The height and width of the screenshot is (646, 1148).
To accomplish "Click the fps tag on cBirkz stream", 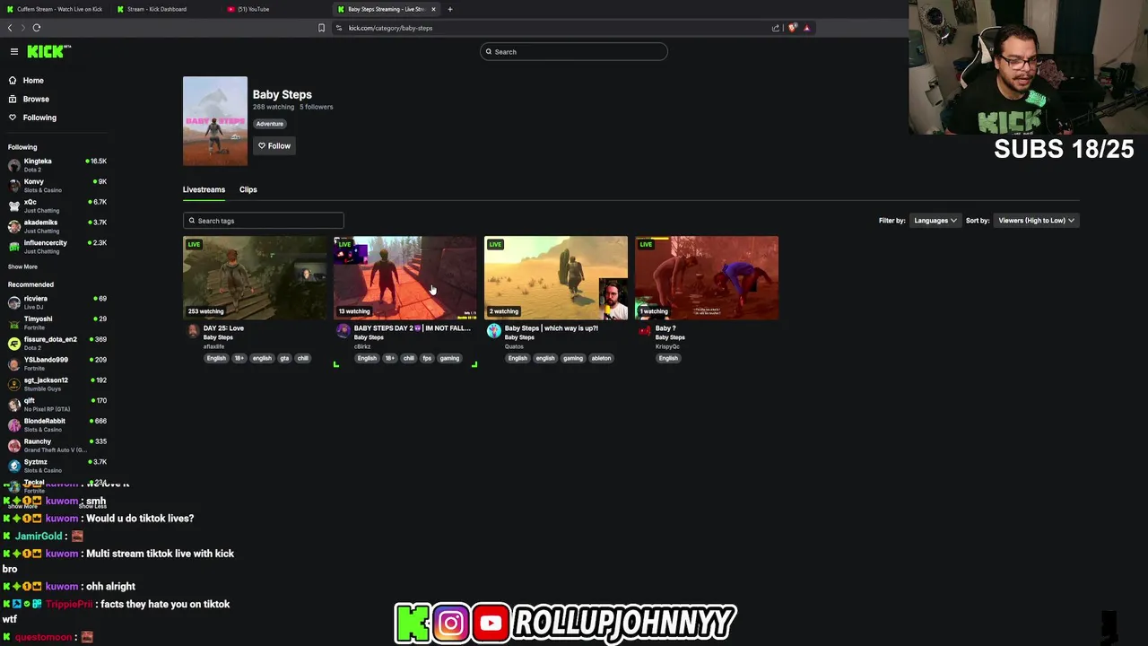I will pos(427,359).
